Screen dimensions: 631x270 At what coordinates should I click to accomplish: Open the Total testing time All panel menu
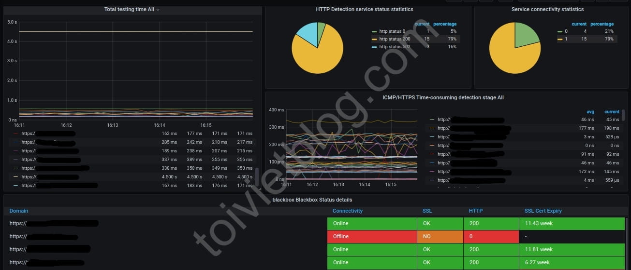pyautogui.click(x=132, y=9)
